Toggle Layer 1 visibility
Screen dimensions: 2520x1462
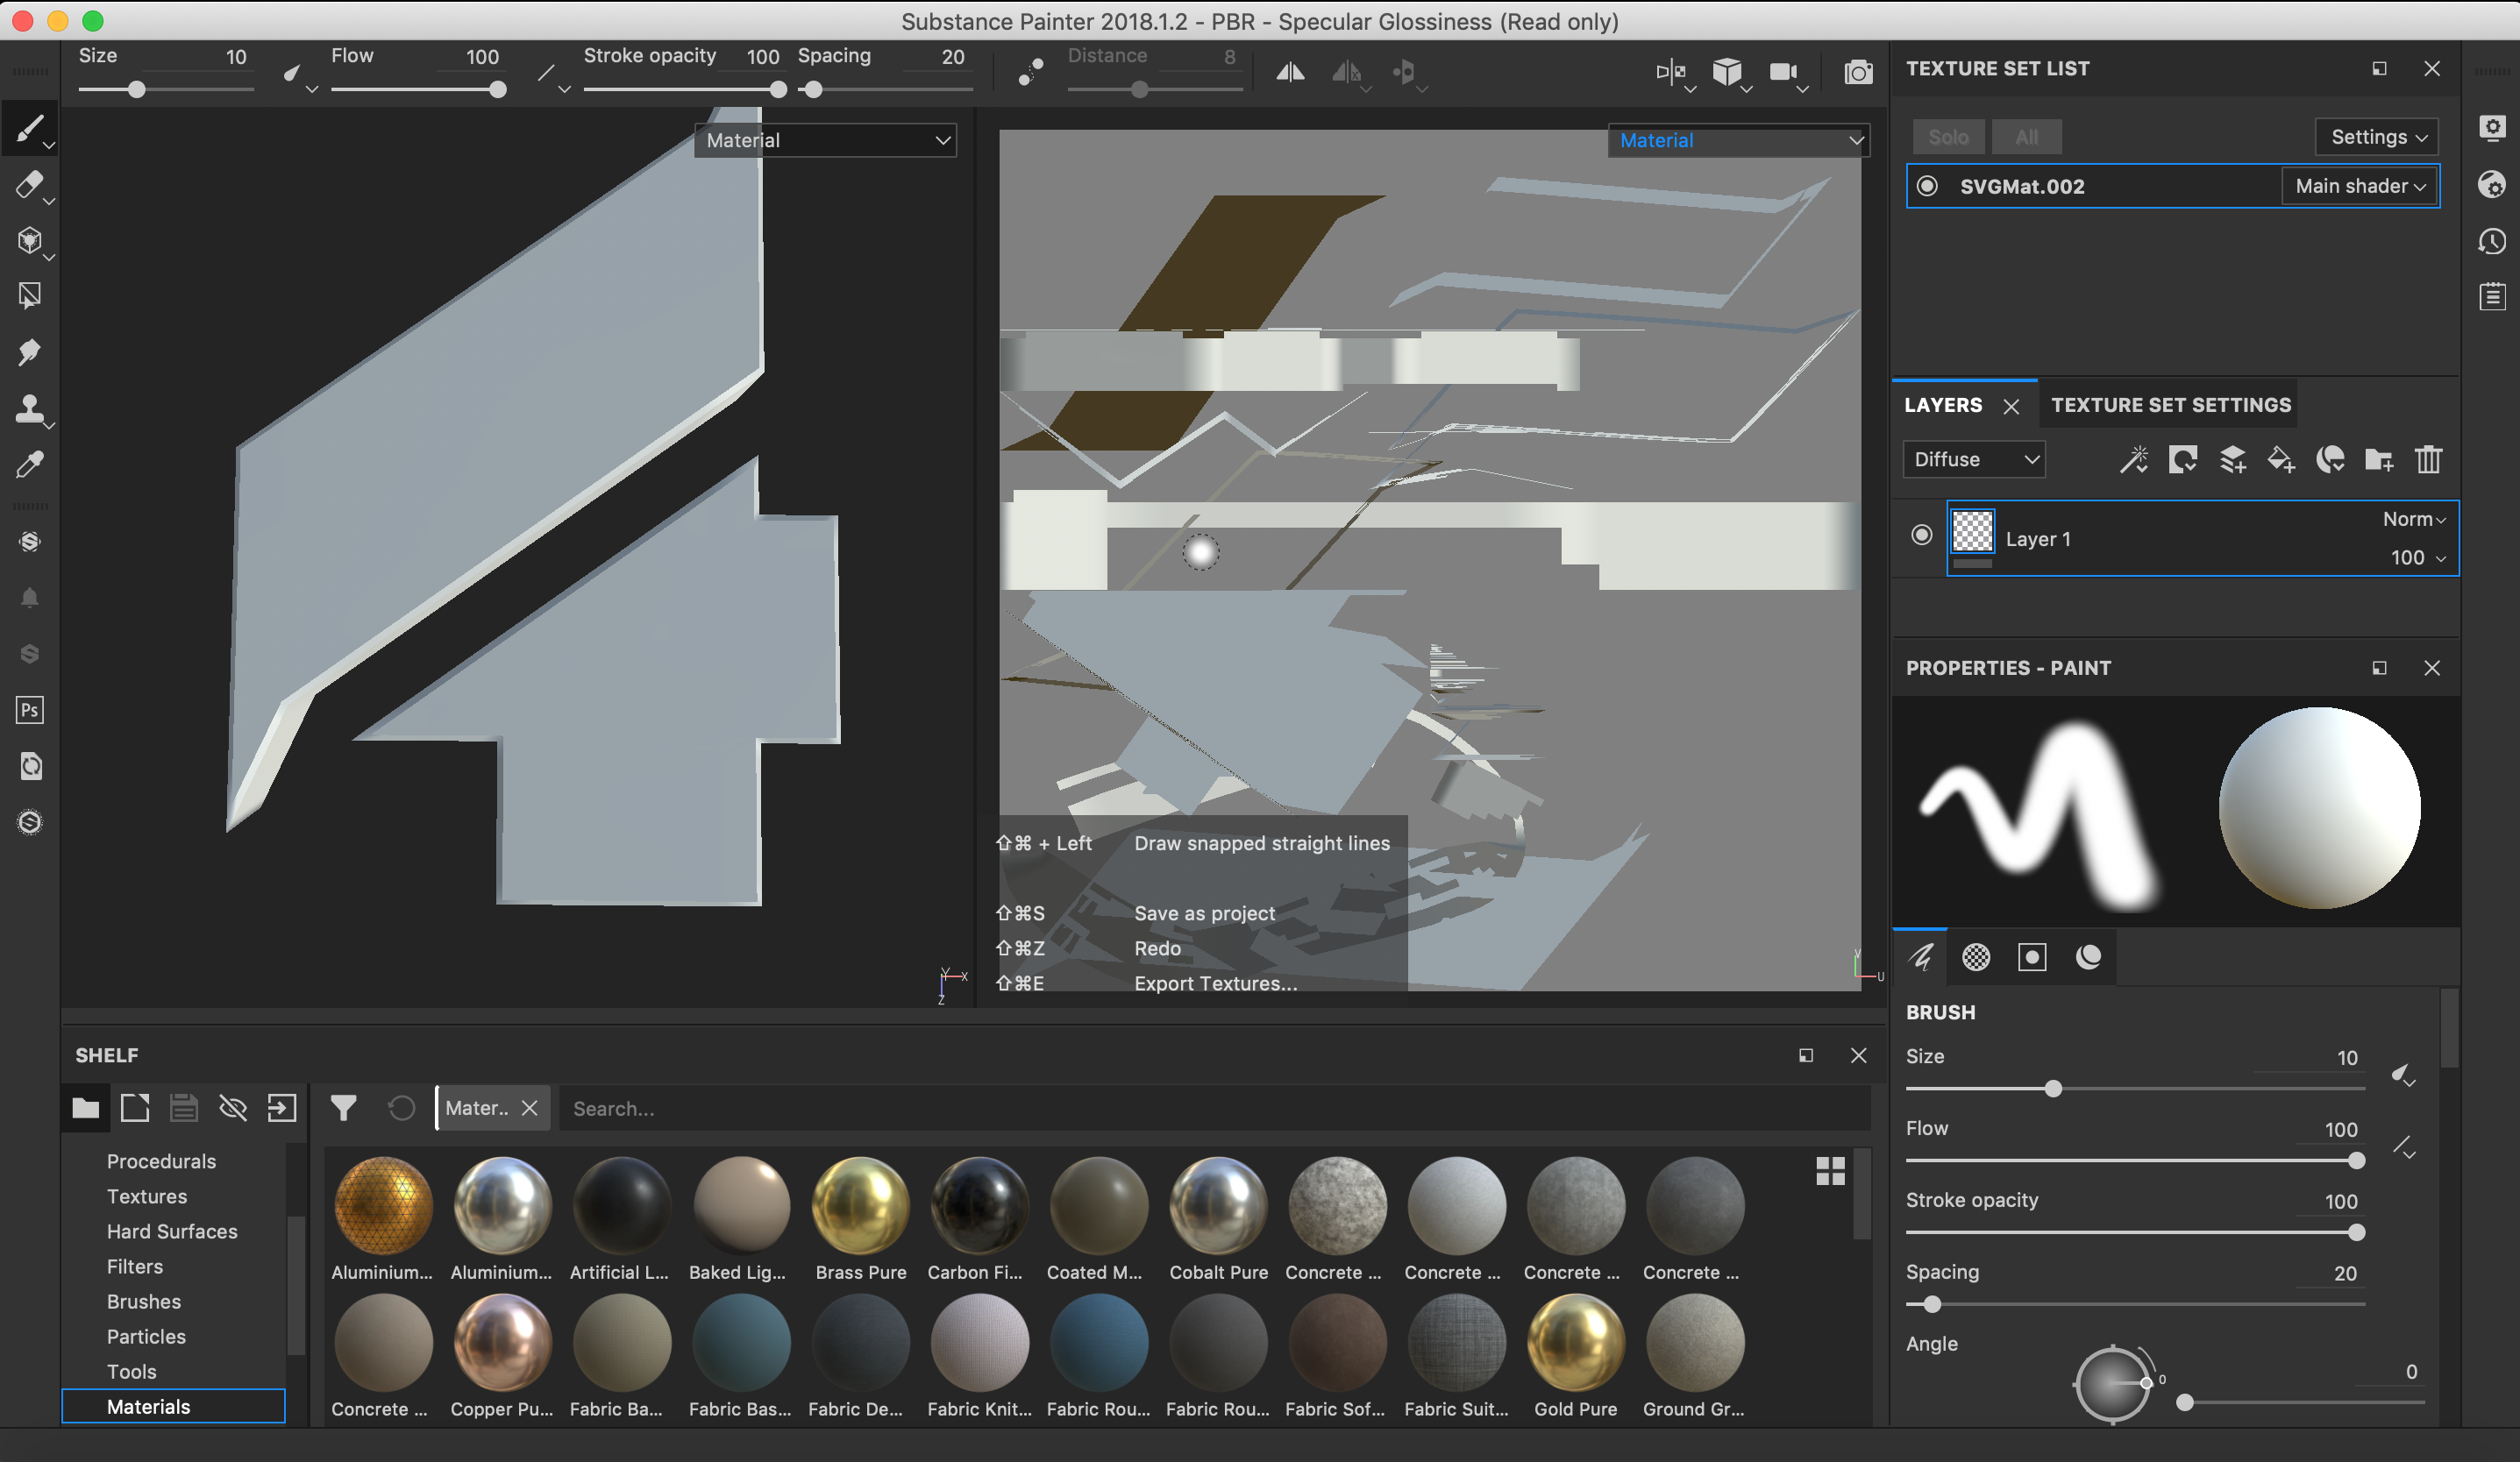[x=1921, y=536]
